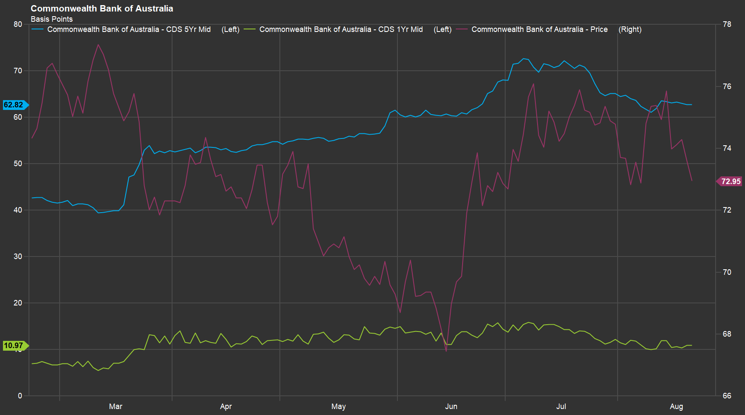Click the "Jun" month label
The height and width of the screenshot is (415, 745).
(451, 406)
